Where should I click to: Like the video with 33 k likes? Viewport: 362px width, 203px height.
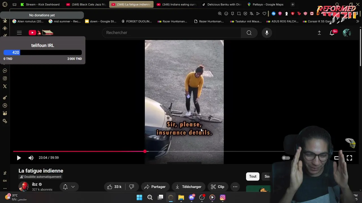(x=114, y=187)
